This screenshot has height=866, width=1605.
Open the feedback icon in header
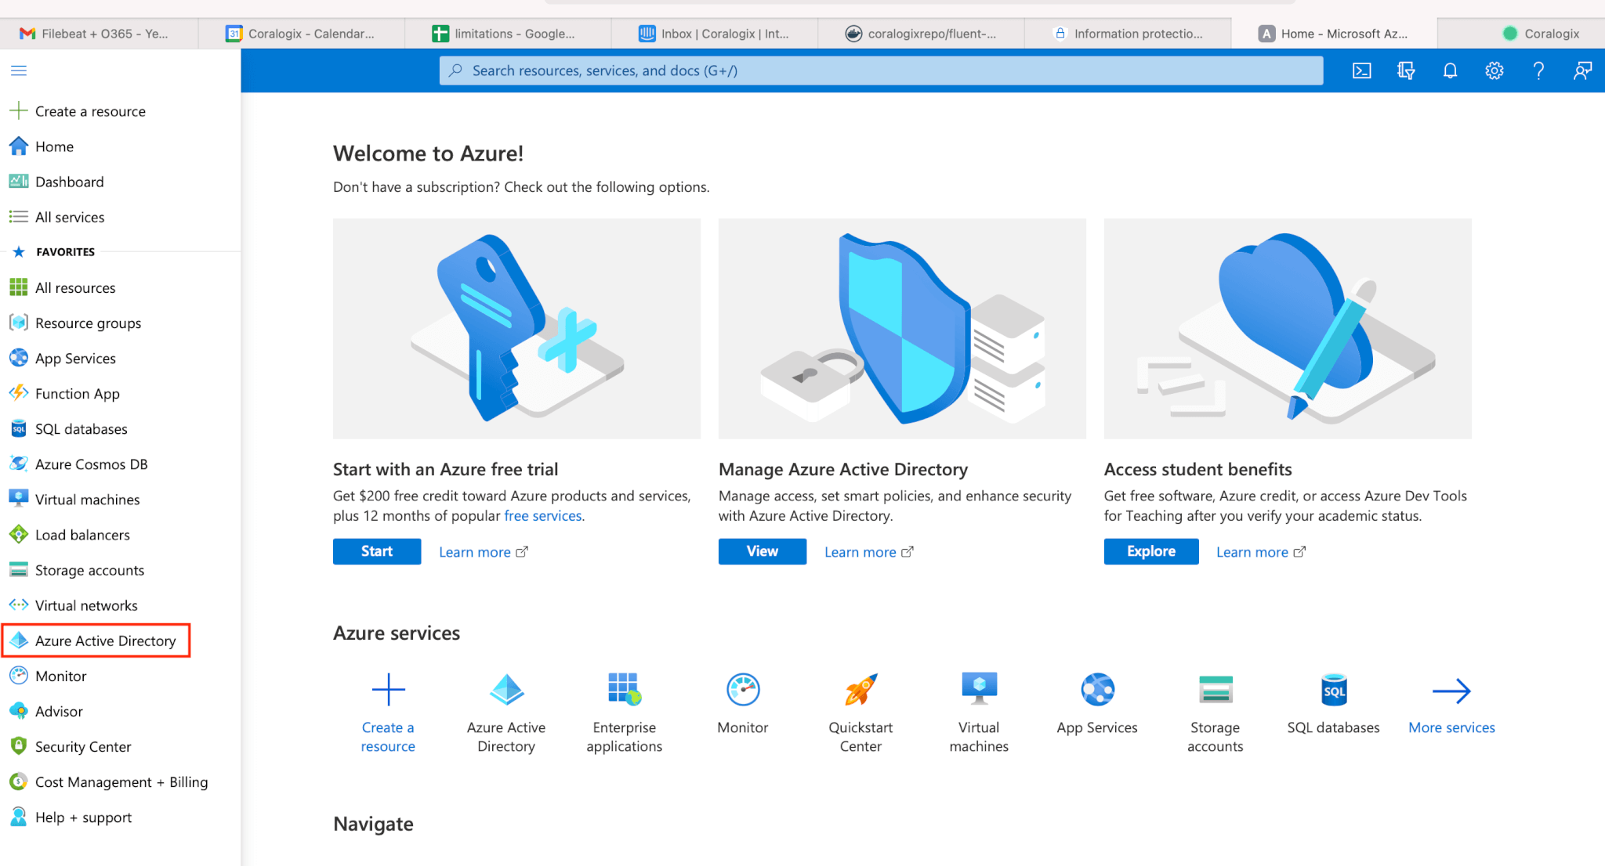[x=1582, y=70]
